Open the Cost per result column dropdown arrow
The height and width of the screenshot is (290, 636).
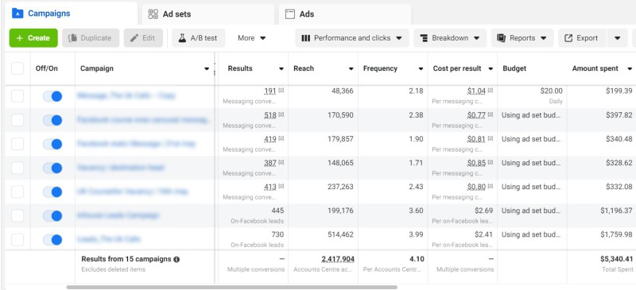tap(491, 69)
